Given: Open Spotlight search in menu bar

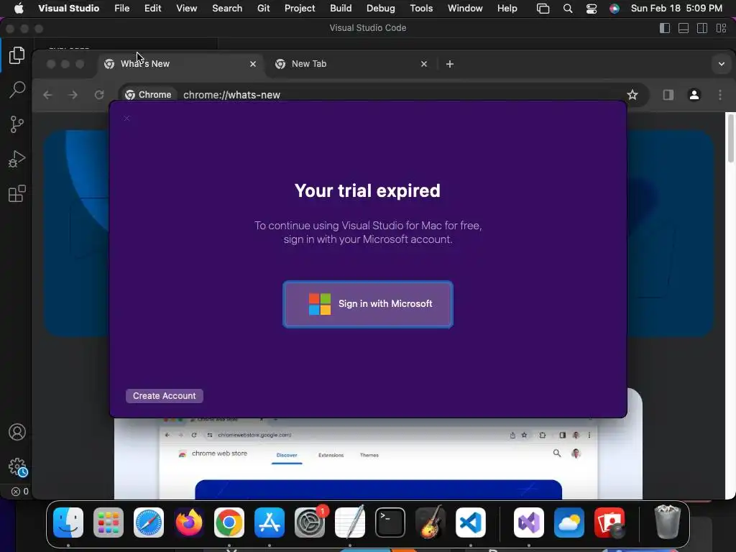Looking at the screenshot, I should (568, 9).
